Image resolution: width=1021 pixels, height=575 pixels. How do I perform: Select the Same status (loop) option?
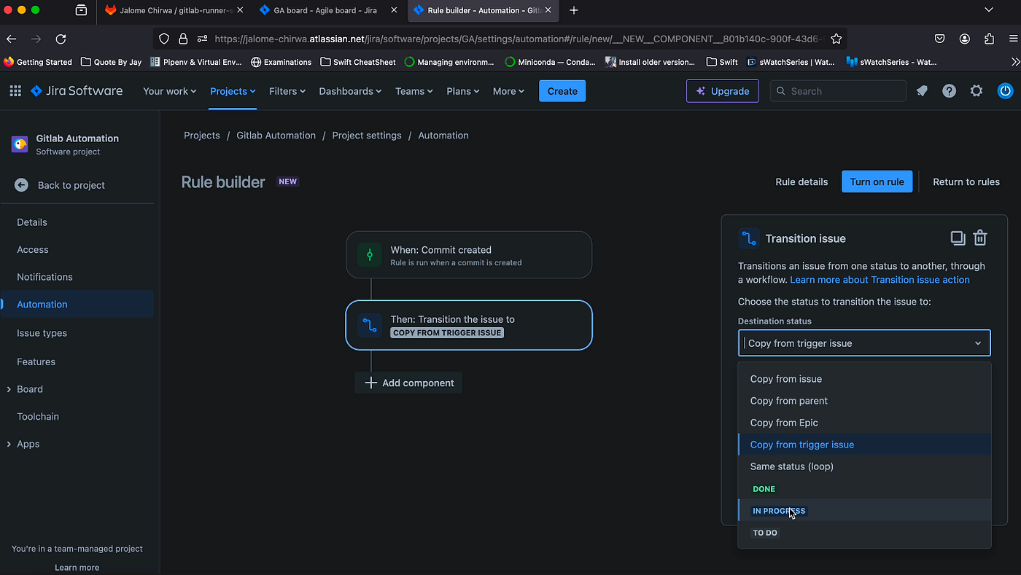[x=792, y=466]
